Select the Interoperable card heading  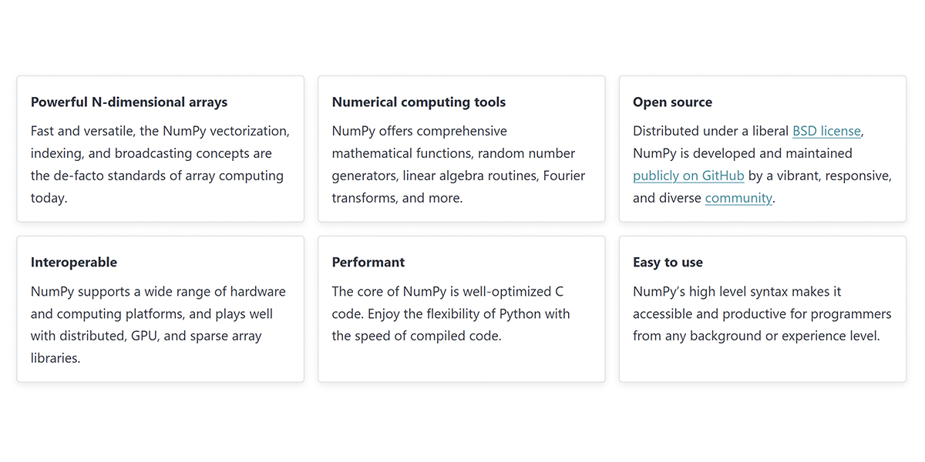pos(74,262)
